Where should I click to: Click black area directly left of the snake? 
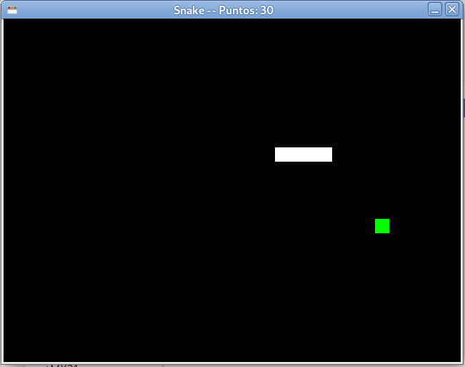(x=243, y=155)
